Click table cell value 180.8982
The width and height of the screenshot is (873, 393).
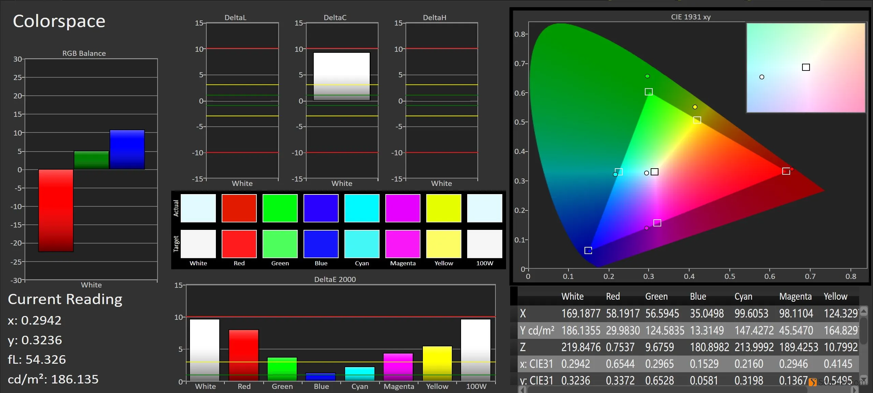709,347
